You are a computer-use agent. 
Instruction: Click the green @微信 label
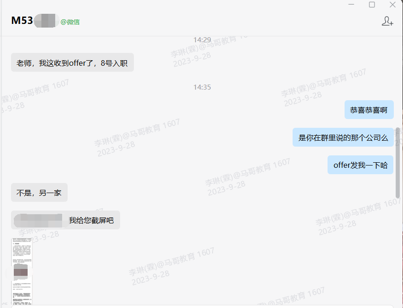[70, 22]
